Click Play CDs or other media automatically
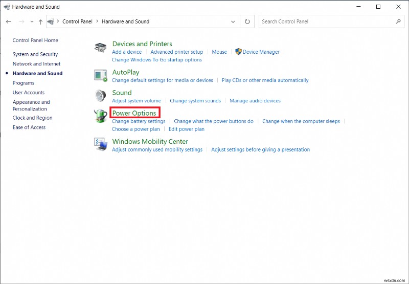The width and height of the screenshot is (409, 284). (x=265, y=80)
